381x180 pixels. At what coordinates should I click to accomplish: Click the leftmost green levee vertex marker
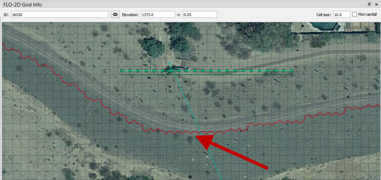coord(122,71)
